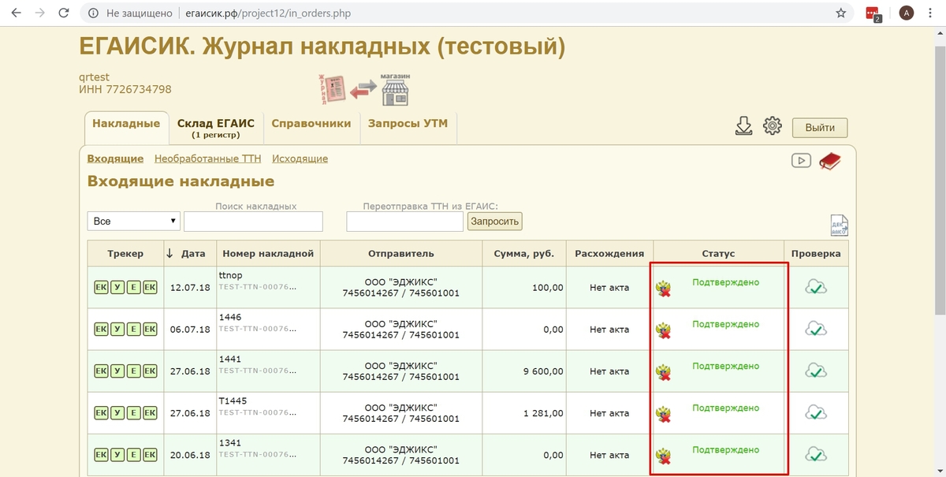The height and width of the screenshot is (477, 946).
Task: Click Нет акта in the 1341 row
Action: point(609,455)
